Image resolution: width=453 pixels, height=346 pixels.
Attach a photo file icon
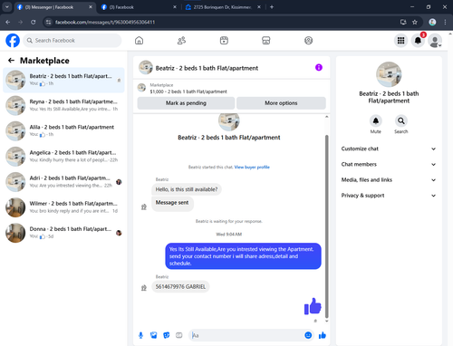point(154,335)
